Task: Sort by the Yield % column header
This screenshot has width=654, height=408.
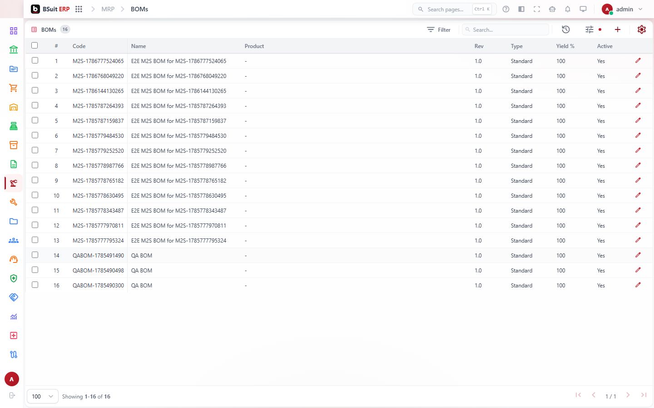Action: pyautogui.click(x=565, y=46)
